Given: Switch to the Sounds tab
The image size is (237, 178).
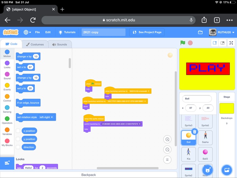Looking at the screenshot, I should 60,44.
